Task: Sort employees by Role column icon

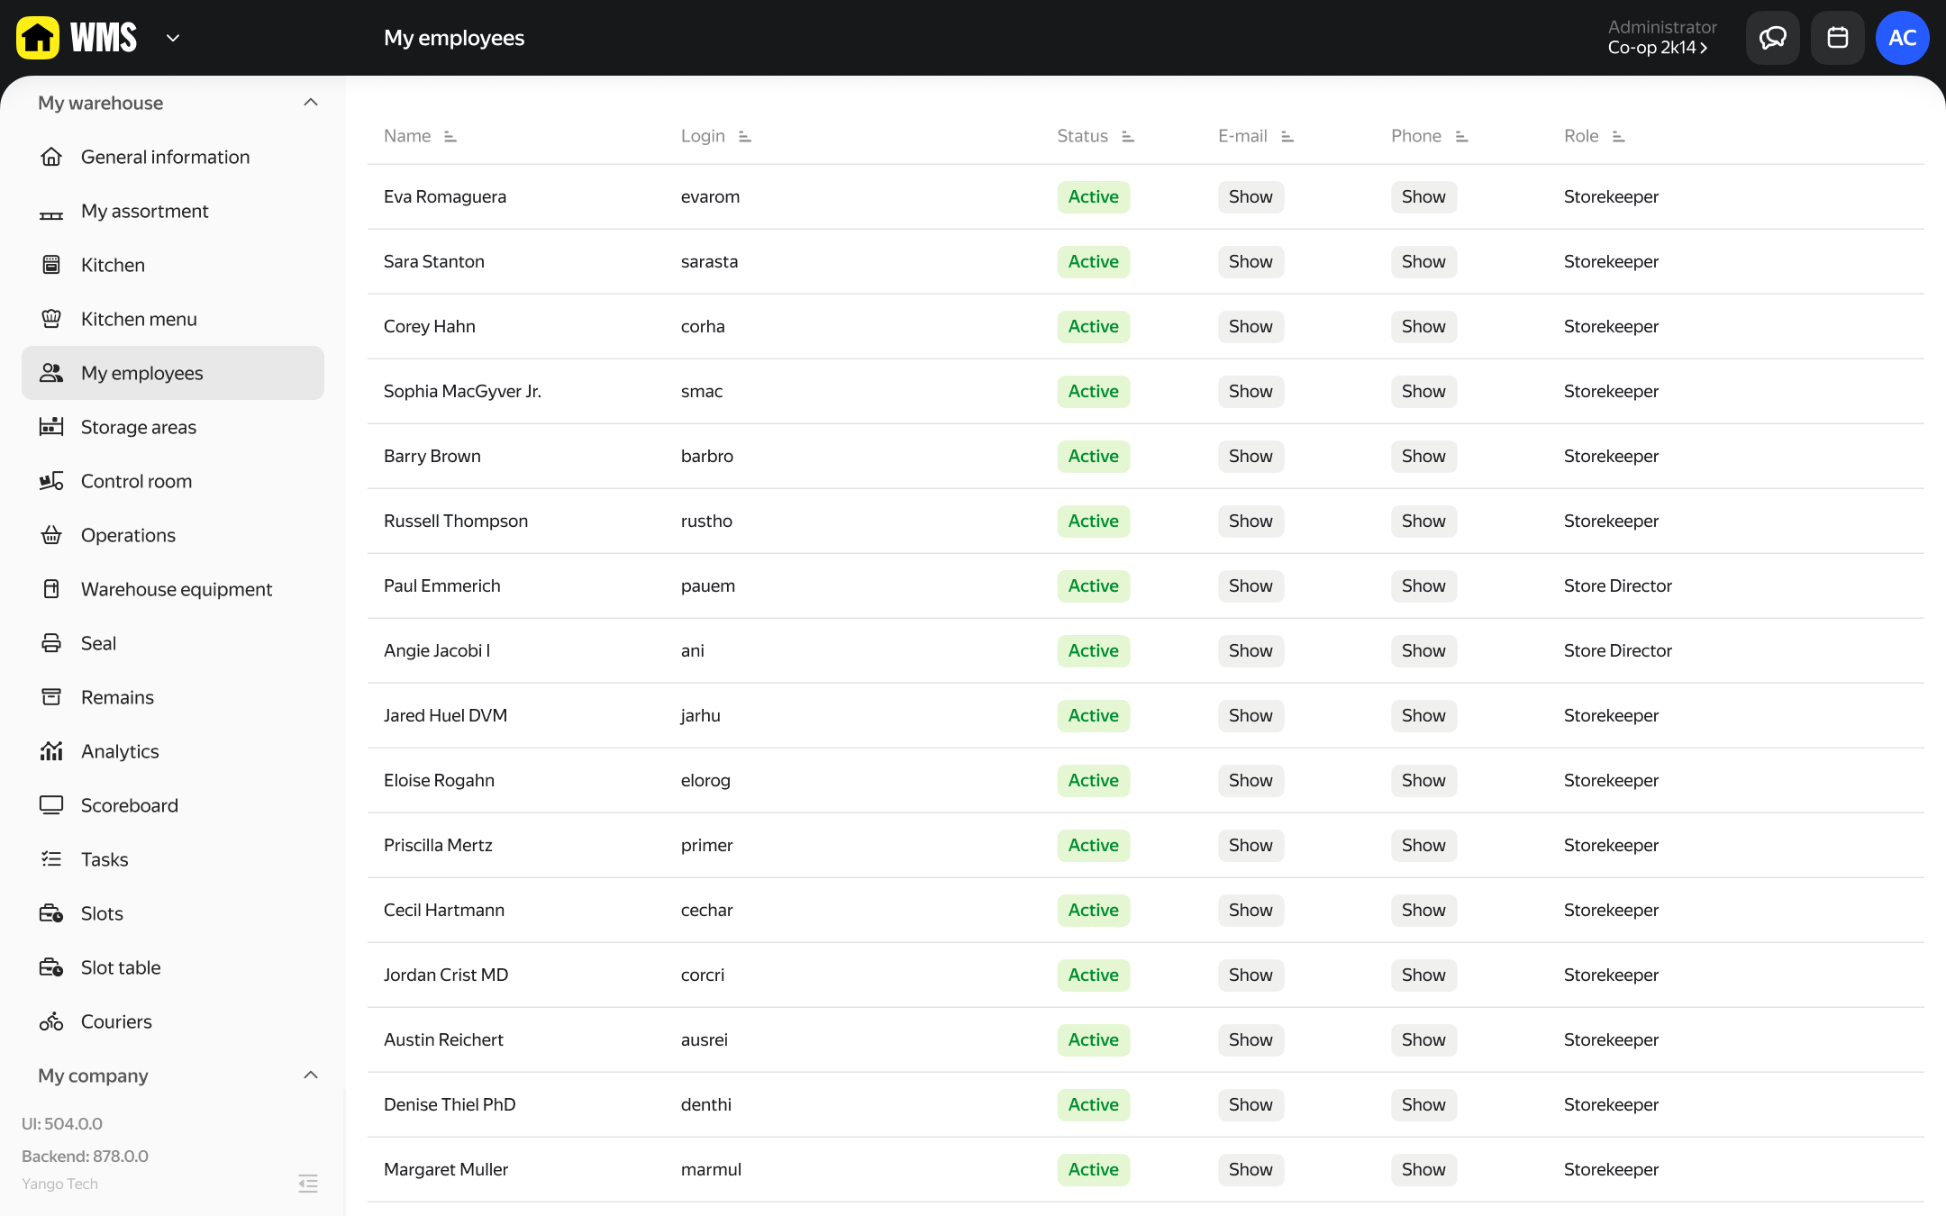Action: 1618,136
